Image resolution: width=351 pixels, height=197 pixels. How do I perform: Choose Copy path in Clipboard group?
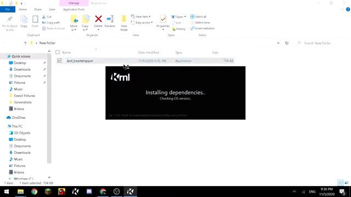pyautogui.click(x=51, y=22)
